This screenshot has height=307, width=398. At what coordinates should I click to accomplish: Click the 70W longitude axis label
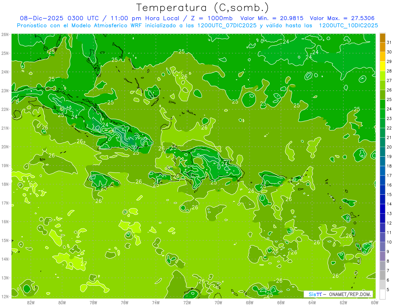(218, 302)
